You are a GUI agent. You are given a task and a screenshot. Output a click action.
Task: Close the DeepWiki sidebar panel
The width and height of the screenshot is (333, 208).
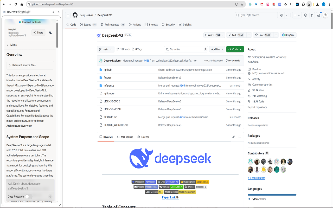coord(59,12)
